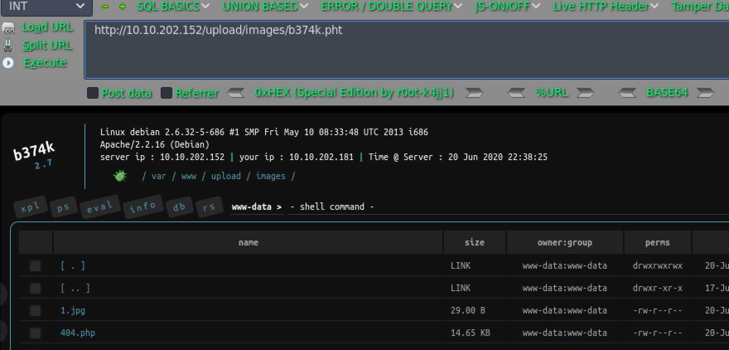Image resolution: width=729 pixels, height=350 pixels.
Task: Click the left arrow before %URL
Action: coord(516,92)
